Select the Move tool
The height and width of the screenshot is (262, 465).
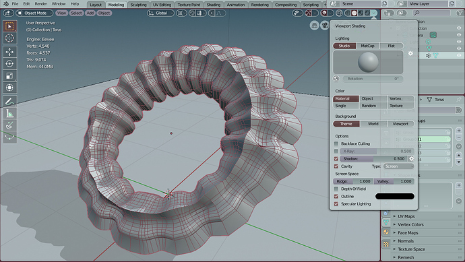10,52
